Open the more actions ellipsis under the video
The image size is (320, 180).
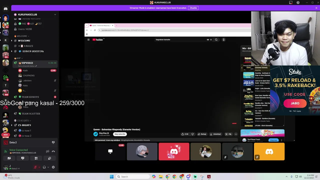[x=236, y=134]
